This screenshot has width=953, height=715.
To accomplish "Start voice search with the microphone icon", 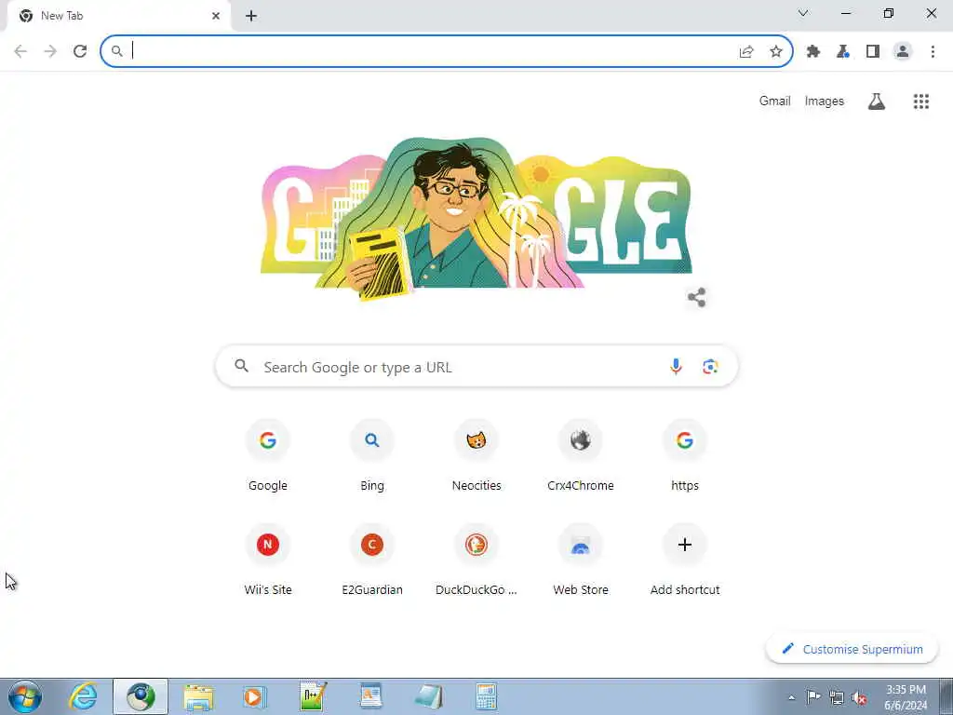I will click(676, 367).
